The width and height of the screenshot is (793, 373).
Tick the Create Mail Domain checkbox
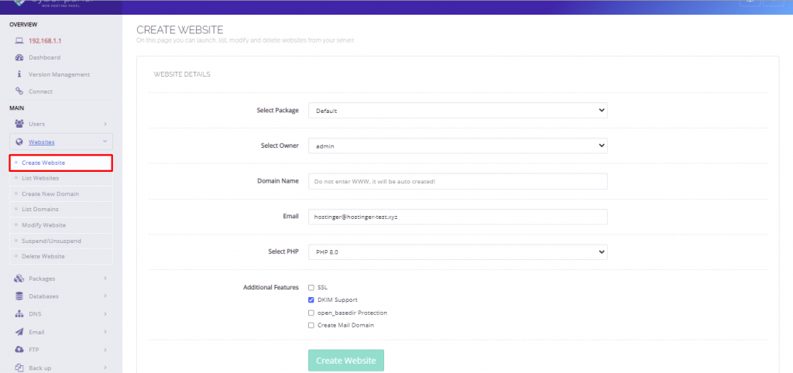point(311,326)
